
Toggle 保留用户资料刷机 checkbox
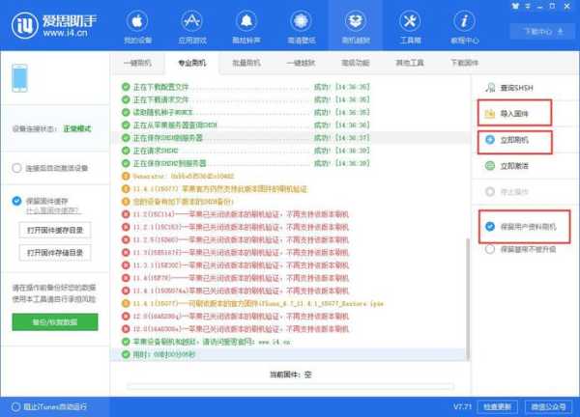490,228
